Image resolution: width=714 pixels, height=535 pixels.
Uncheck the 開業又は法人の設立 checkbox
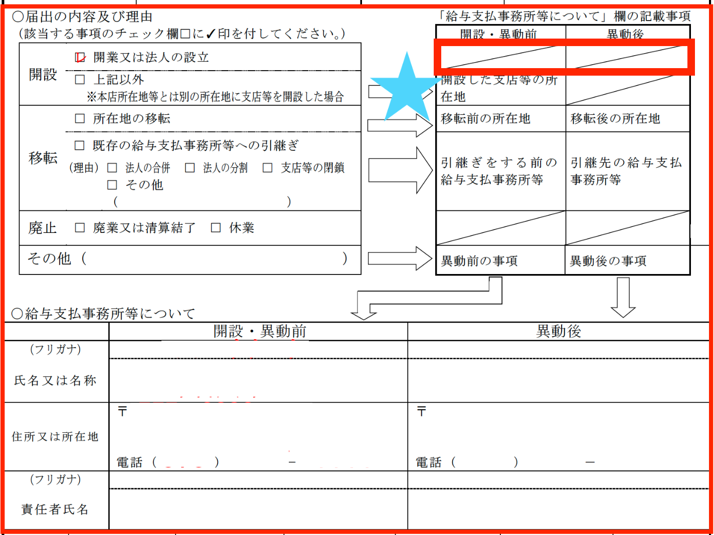[x=80, y=58]
